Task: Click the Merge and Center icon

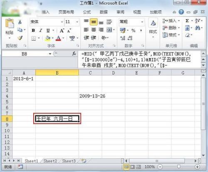Action: 109,30
